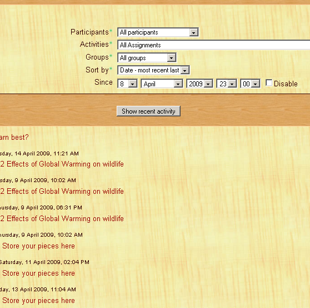Open the Sort by date dropdown
310x308 pixels.
point(154,70)
